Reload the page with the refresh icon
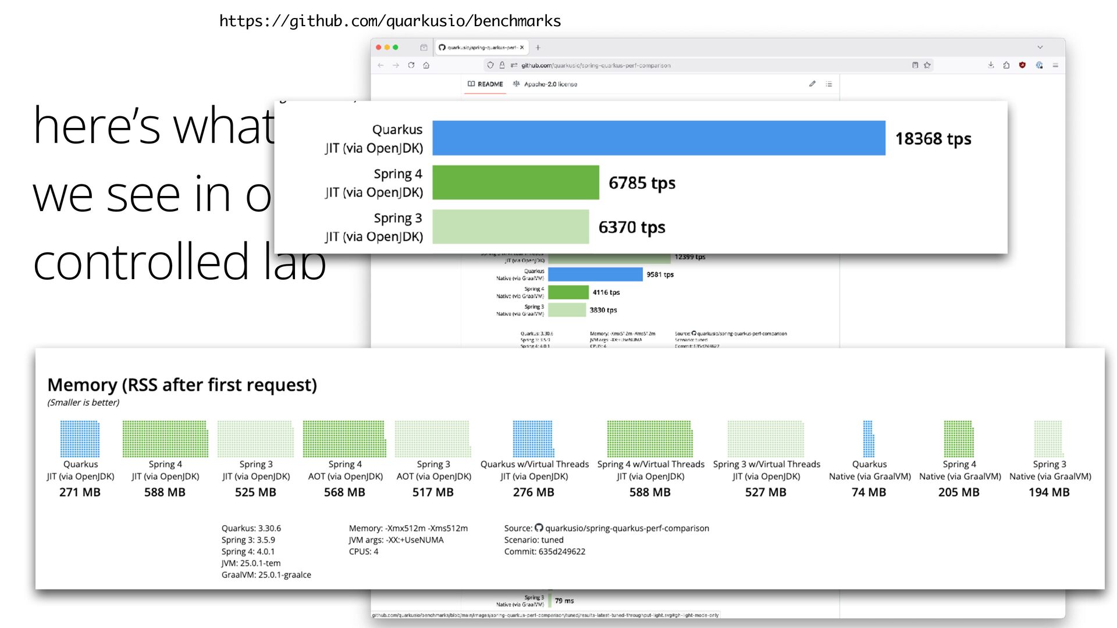Viewport: 1117px width, 628px height. point(411,65)
